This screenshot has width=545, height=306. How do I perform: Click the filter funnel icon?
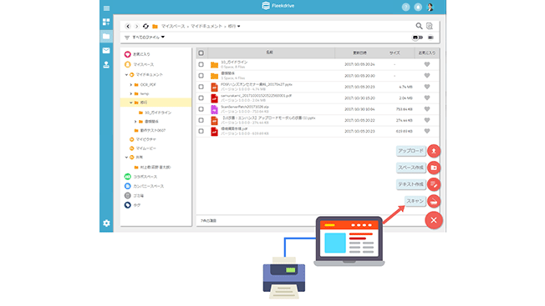[x=127, y=38]
